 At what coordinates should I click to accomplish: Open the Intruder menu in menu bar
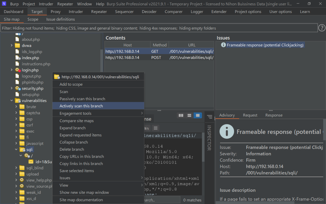pos(46,4)
